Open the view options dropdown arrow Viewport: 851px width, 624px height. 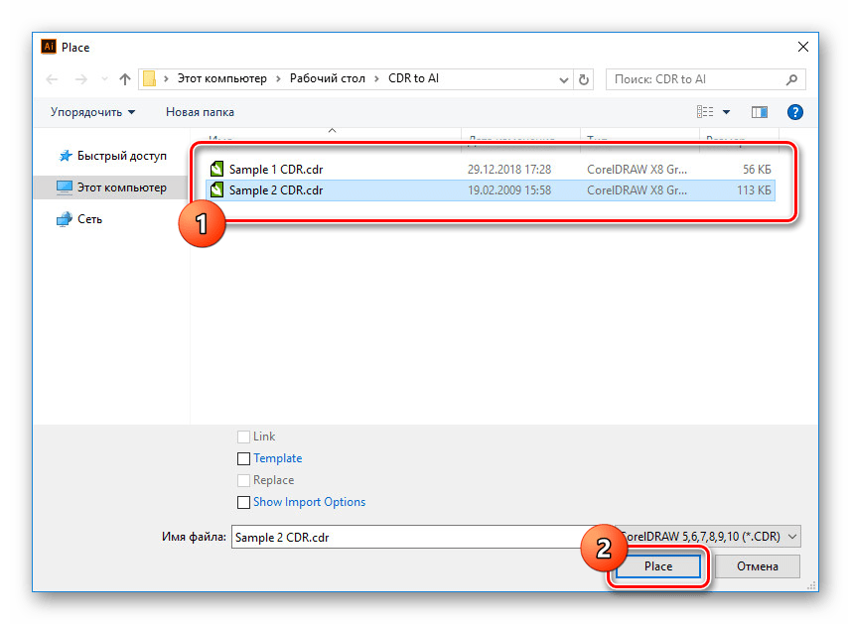[726, 112]
